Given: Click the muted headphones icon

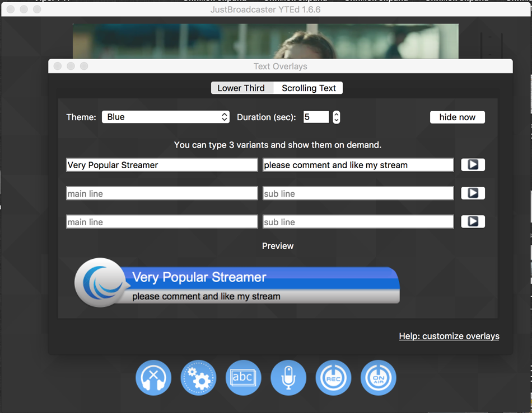Looking at the screenshot, I should click(x=153, y=378).
